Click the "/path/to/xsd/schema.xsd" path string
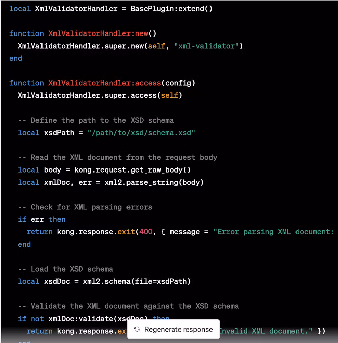 141,133
